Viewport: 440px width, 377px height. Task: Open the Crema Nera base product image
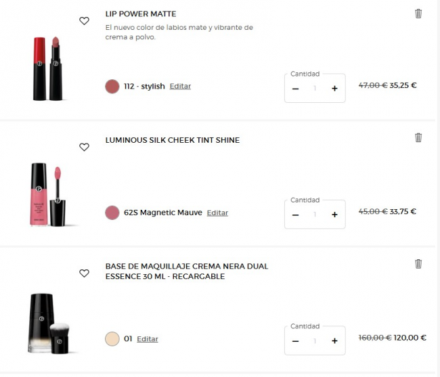click(49, 323)
